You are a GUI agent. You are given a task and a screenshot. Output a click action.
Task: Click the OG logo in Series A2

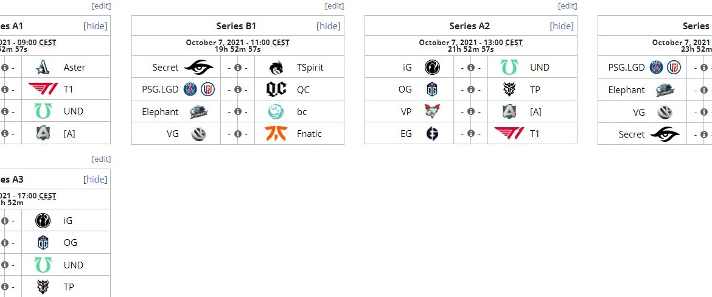click(432, 89)
